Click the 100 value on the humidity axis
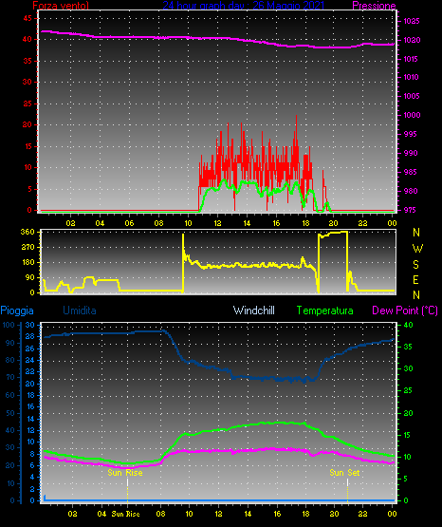 coord(9,325)
